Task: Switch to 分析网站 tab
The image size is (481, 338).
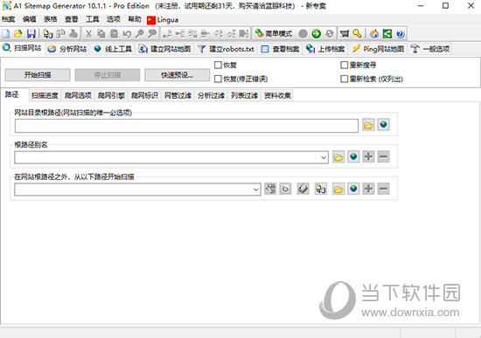Action: click(x=67, y=49)
